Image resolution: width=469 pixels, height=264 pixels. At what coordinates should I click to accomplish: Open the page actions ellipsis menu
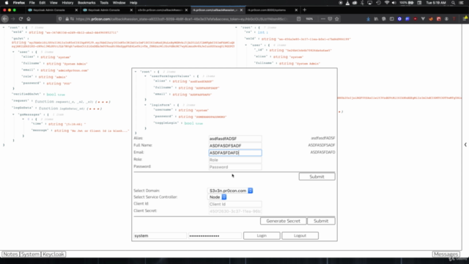tap(322, 19)
